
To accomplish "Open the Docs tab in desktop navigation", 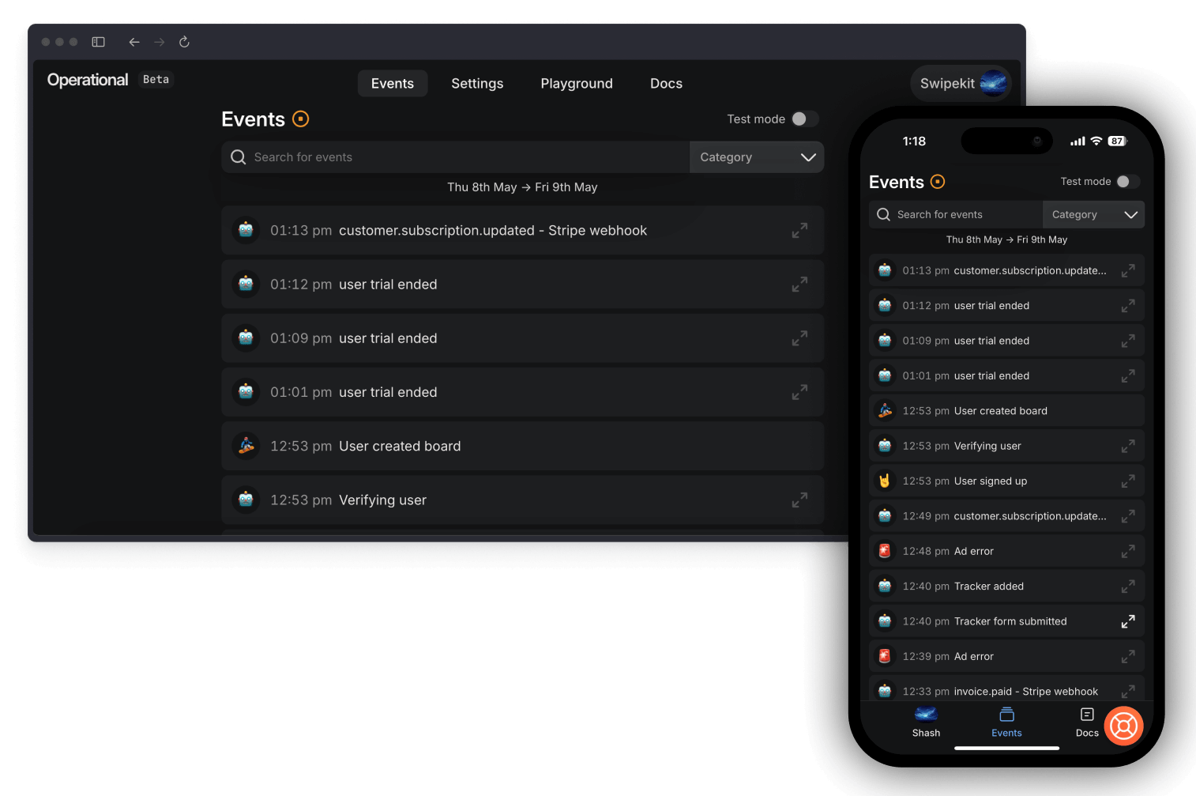I will point(666,83).
